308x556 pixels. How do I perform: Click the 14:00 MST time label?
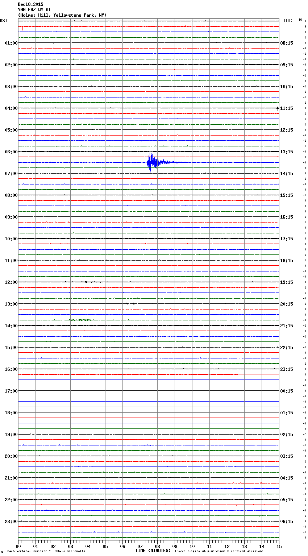pos(11,326)
